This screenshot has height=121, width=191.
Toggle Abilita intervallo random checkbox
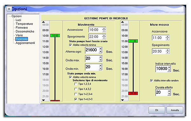(x=152, y=80)
